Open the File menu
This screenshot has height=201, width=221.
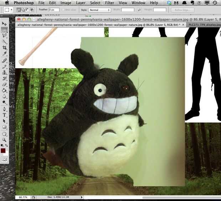pyautogui.click(x=41, y=3)
